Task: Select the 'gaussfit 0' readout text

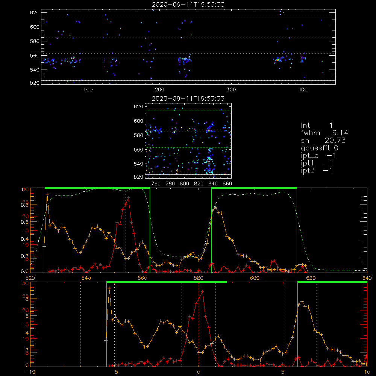Action: tap(320, 148)
